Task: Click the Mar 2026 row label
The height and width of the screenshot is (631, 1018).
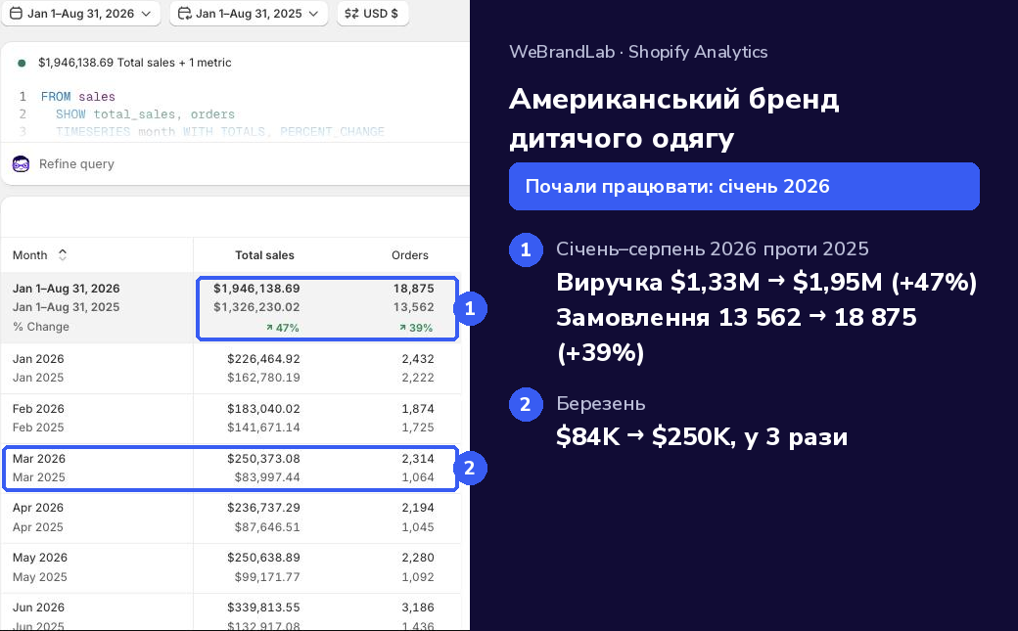Action: 39,458
